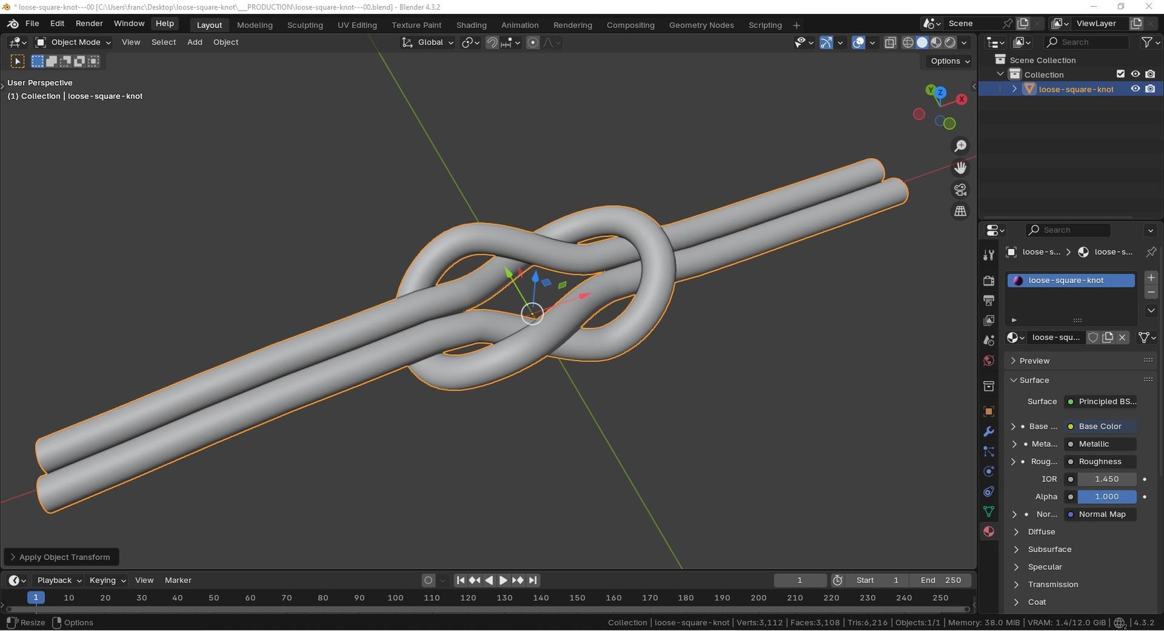The height and width of the screenshot is (631, 1164).
Task: Click Principled BSDF surface shader button
Action: coord(1100,402)
